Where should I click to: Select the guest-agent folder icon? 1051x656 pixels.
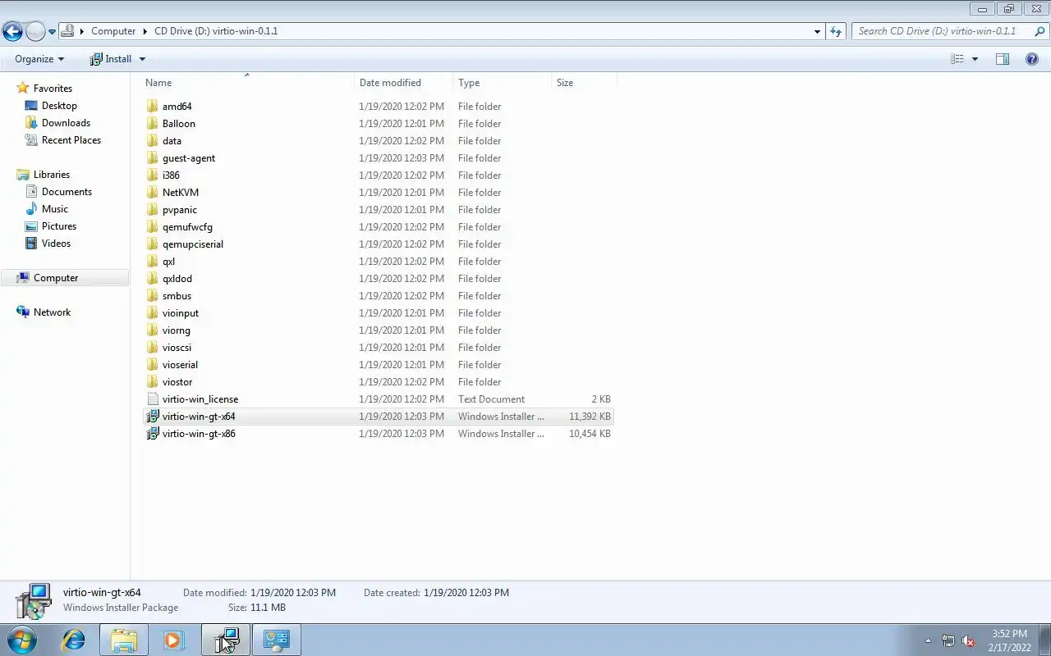coord(152,158)
